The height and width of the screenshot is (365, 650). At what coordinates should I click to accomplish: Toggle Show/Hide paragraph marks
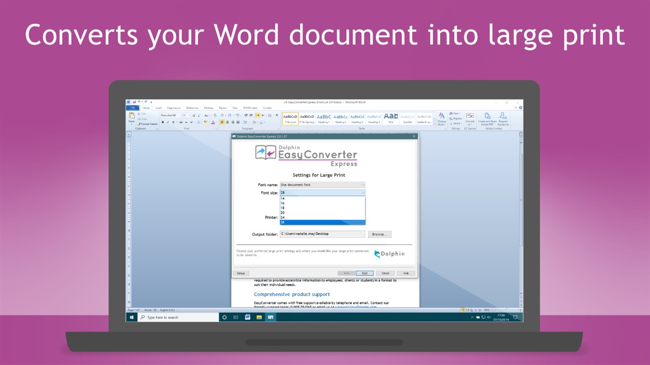click(277, 115)
